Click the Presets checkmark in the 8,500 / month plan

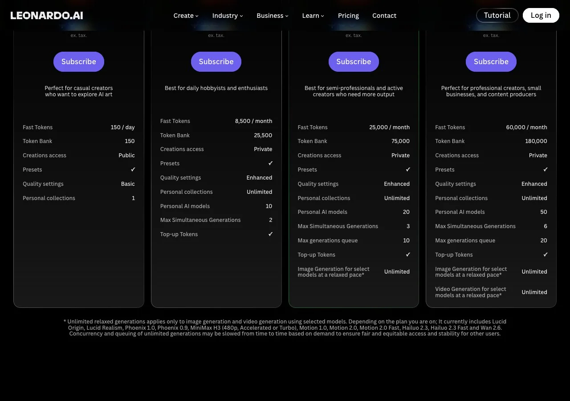270,164
